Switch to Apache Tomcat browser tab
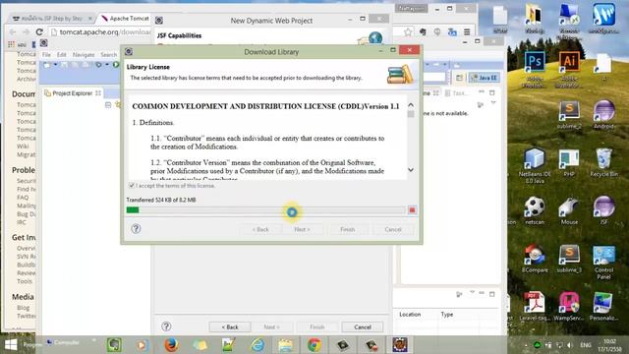The width and height of the screenshot is (629, 354). 125,19
